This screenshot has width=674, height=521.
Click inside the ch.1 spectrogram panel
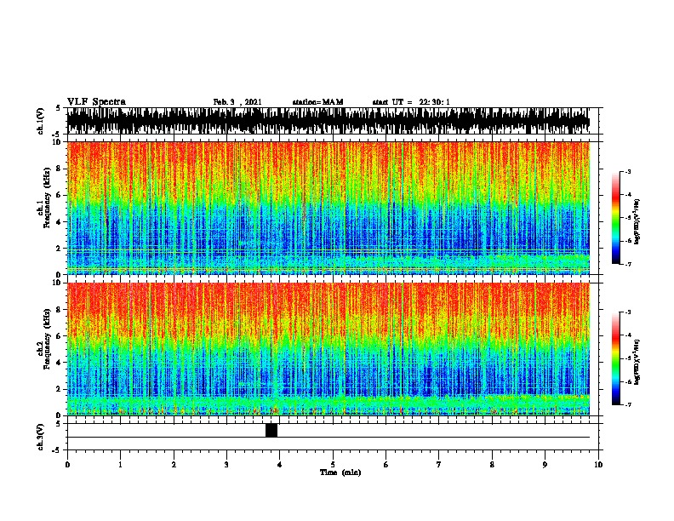328,208
